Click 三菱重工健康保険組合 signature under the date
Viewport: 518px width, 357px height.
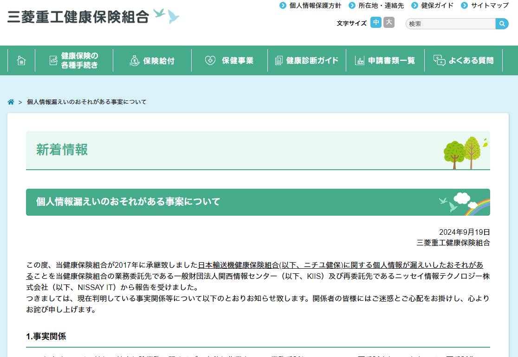(x=453, y=243)
